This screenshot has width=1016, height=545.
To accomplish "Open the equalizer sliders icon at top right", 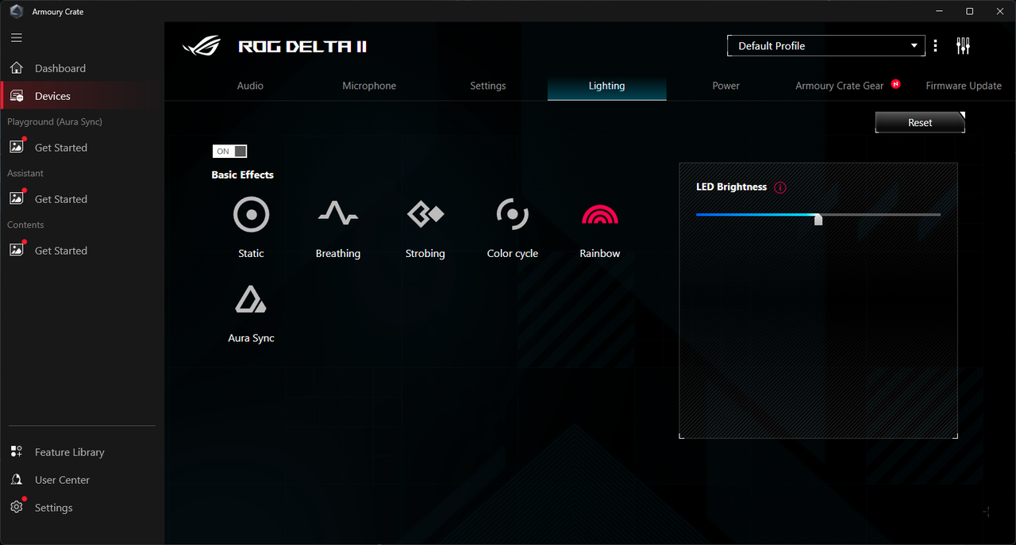I will (964, 46).
